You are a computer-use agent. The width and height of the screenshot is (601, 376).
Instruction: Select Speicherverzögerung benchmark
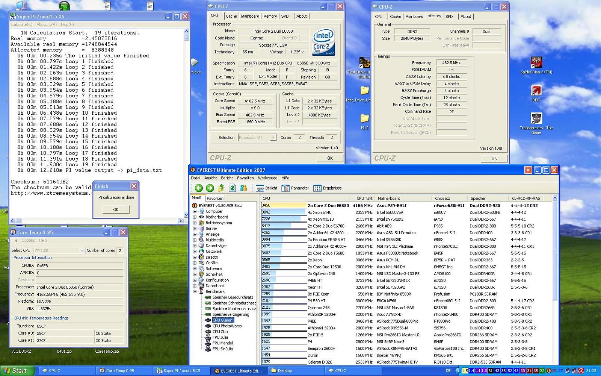click(x=231, y=314)
